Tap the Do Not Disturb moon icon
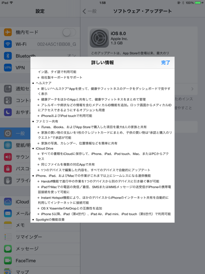 (8, 112)
